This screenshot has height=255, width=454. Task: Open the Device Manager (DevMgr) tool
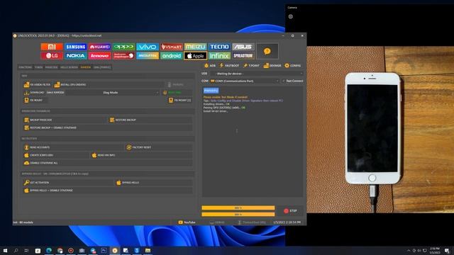[272, 66]
